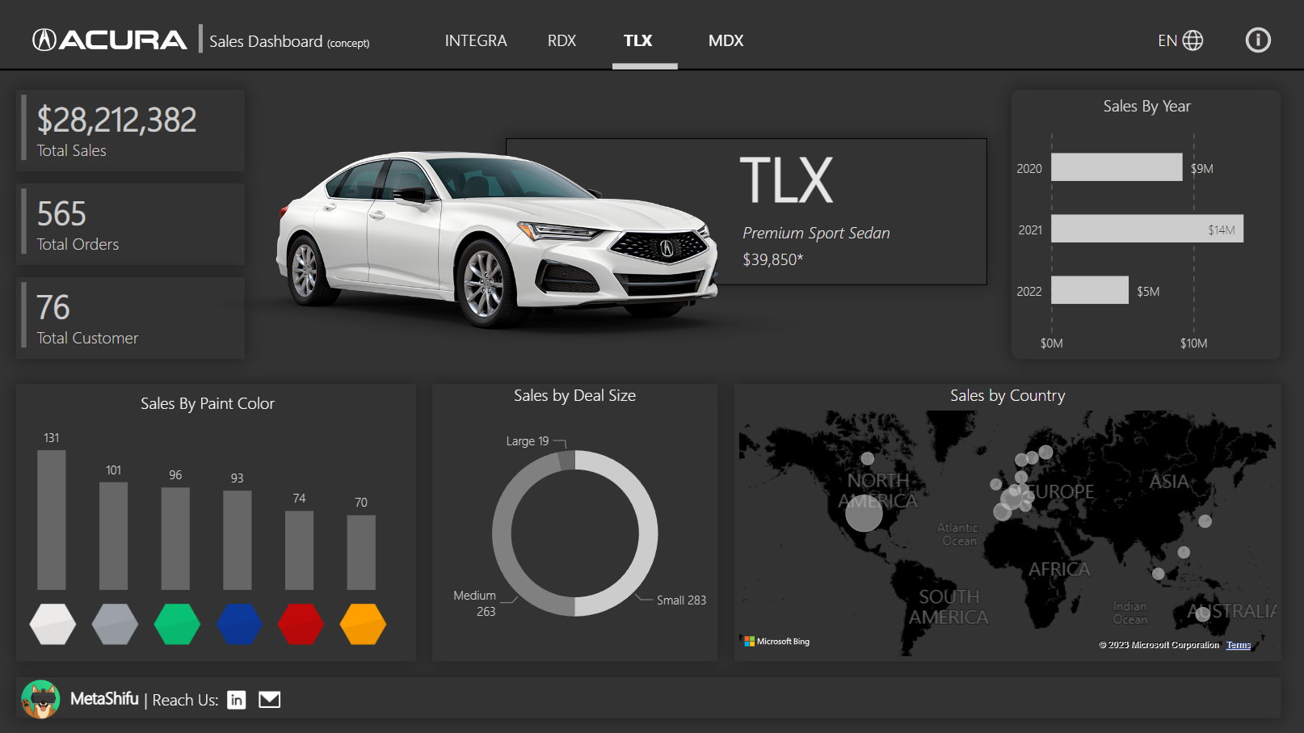Toggle the 2021 bar in Sales By Year

tap(1146, 229)
